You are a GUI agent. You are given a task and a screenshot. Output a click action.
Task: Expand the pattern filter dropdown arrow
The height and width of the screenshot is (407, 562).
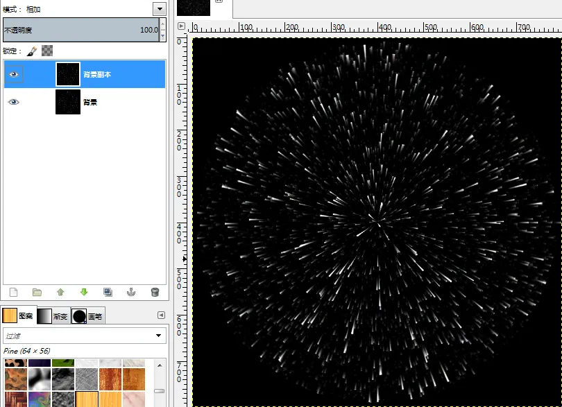[x=158, y=336]
